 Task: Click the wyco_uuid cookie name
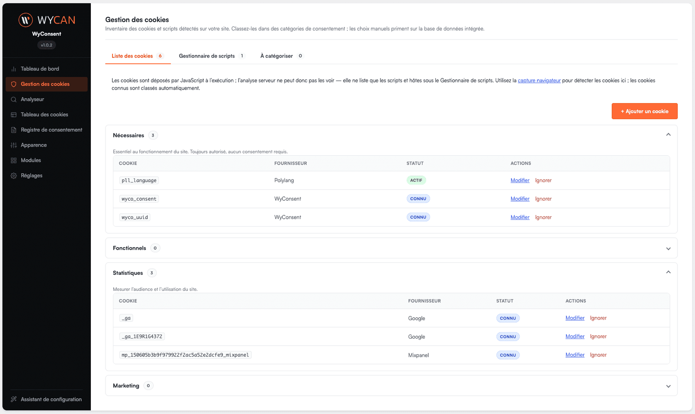135,217
